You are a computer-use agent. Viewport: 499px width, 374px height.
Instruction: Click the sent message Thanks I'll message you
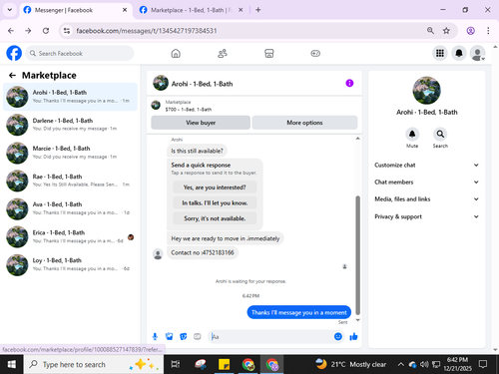(x=299, y=312)
